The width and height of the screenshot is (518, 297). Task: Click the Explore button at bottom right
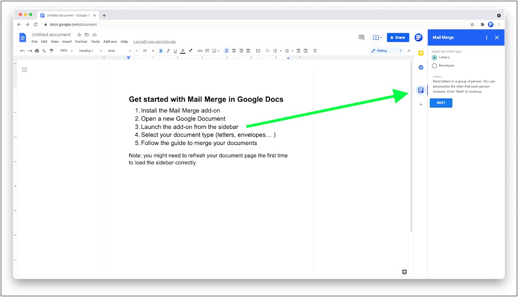click(x=405, y=272)
